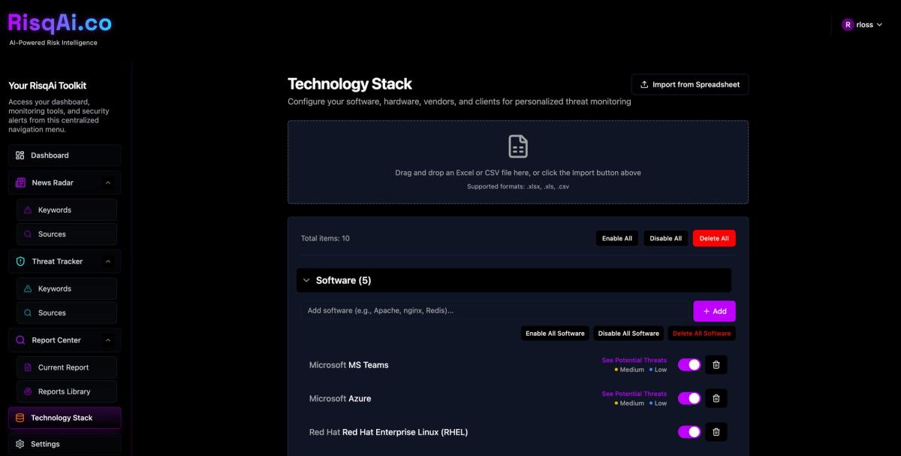Screen dimensions: 901x456
Task: Click the file icon in the drop zone
Action: (518, 146)
